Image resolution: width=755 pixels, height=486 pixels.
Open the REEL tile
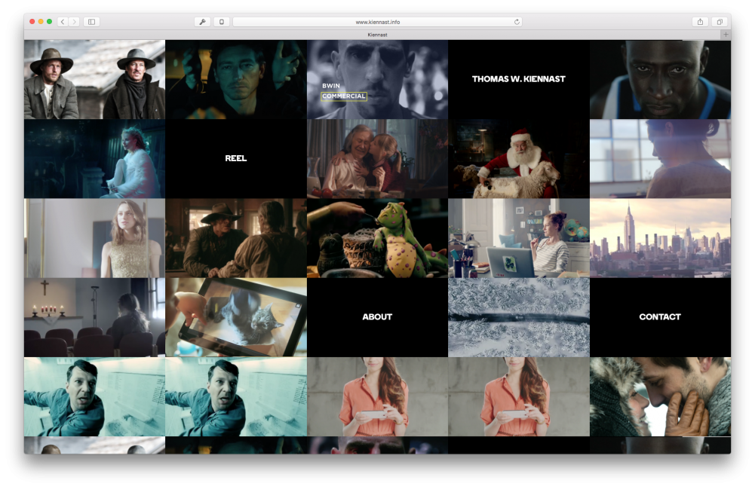click(x=236, y=158)
